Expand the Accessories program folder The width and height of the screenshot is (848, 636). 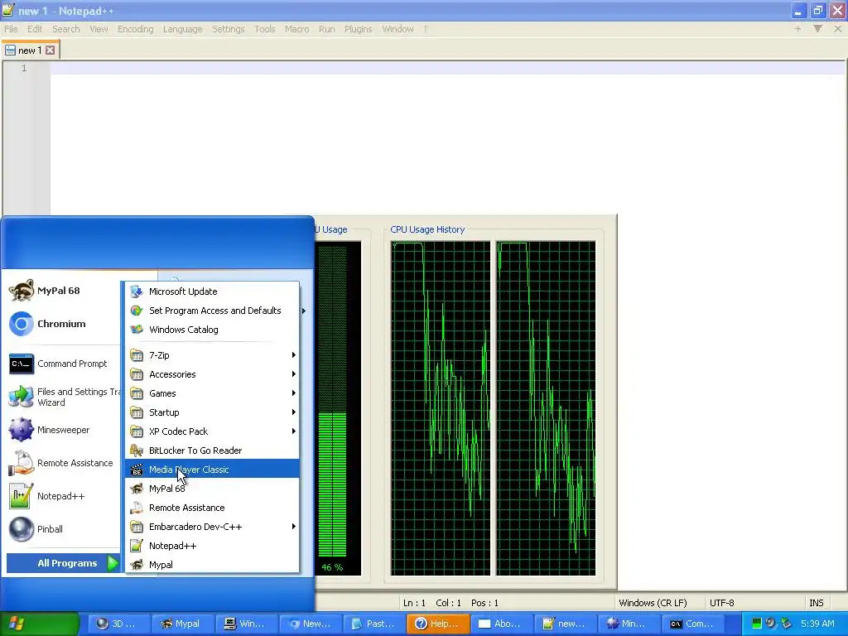click(212, 374)
